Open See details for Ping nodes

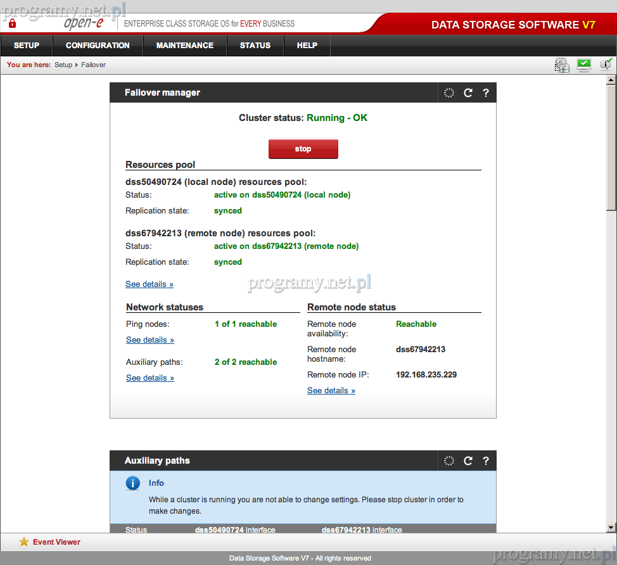tap(150, 340)
